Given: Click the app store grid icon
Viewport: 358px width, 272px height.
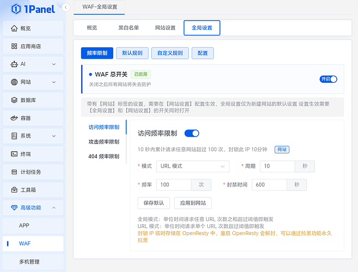Looking at the screenshot, I should (x=14, y=46).
